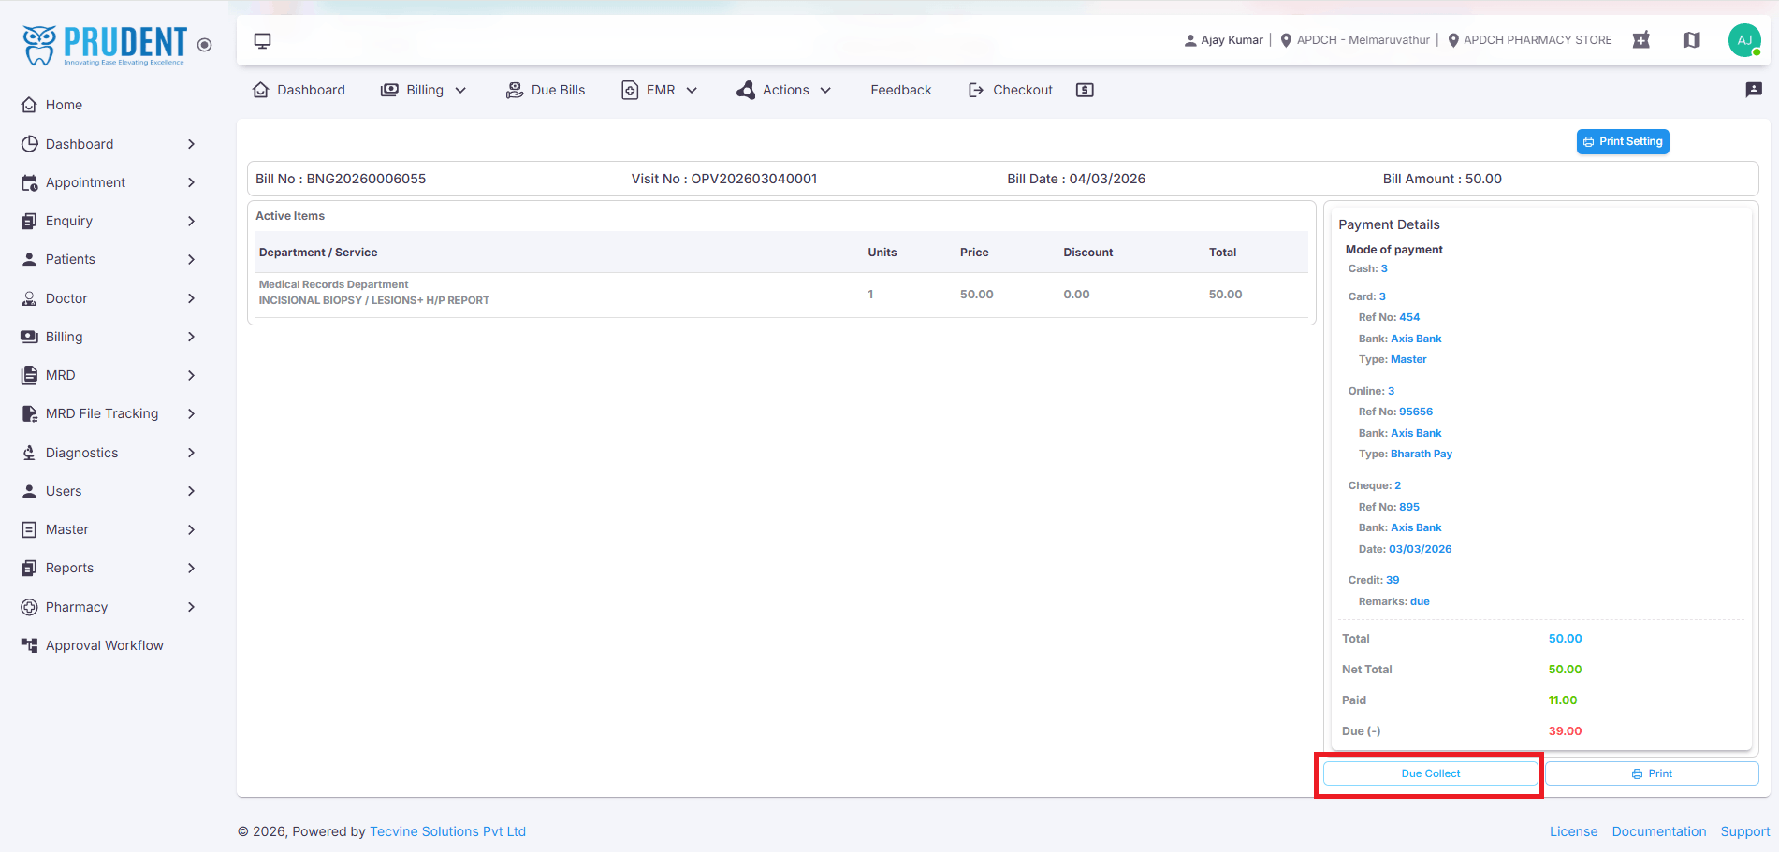Click the Print button
This screenshot has height=852, width=1779.
coord(1652,773)
